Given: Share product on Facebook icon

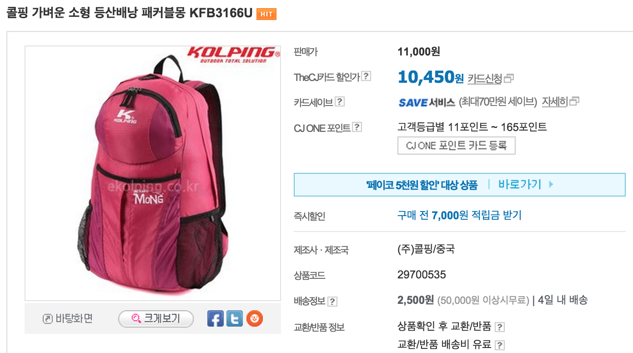Looking at the screenshot, I should (x=216, y=318).
